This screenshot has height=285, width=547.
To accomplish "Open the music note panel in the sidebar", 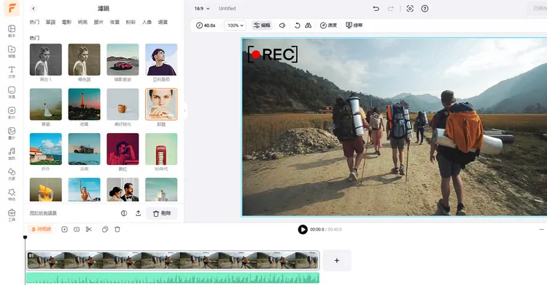I will click(x=12, y=153).
